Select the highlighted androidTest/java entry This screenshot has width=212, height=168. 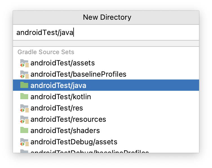pyautogui.click(x=58, y=85)
